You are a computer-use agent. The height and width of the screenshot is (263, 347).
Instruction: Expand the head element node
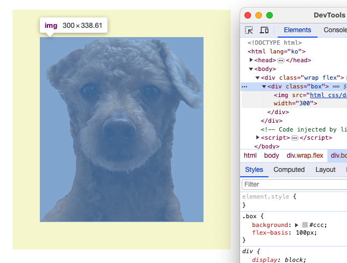(x=251, y=60)
